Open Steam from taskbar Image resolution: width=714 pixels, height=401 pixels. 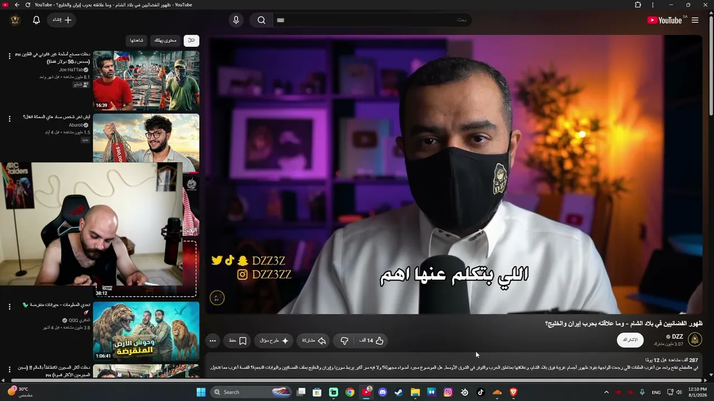399,392
